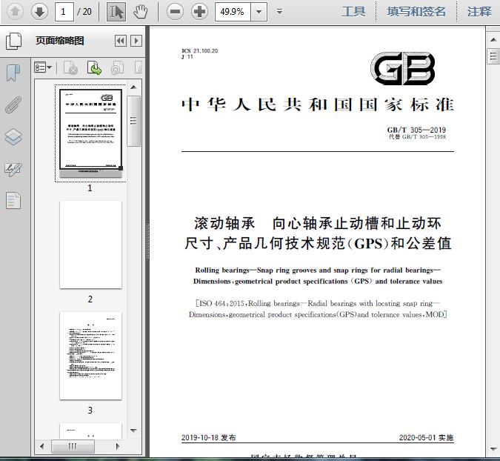Click document scroll down arrow
This screenshot has width=500, height=461.
point(493,449)
